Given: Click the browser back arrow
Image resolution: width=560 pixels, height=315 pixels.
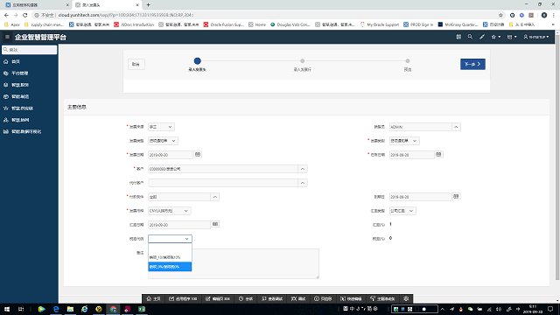Looking at the screenshot, I should tap(6, 15).
